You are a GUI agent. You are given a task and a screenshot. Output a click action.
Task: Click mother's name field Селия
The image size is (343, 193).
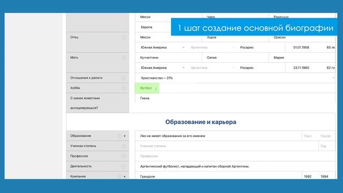coord(235,58)
